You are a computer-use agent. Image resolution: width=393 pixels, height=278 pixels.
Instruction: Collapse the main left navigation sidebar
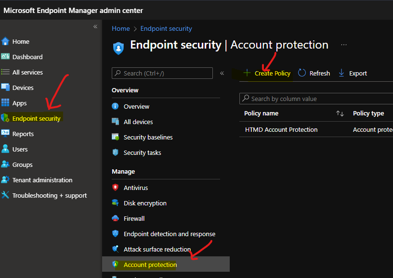(95, 26)
